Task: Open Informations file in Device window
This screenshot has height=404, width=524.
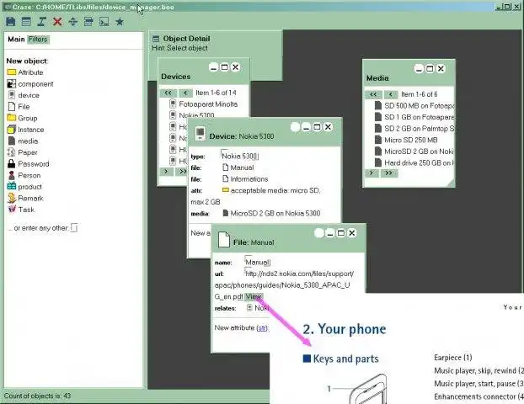Action: [x=245, y=179]
